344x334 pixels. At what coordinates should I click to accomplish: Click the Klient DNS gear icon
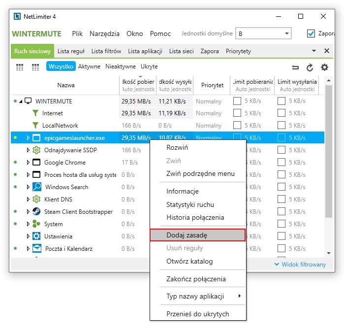(x=36, y=200)
